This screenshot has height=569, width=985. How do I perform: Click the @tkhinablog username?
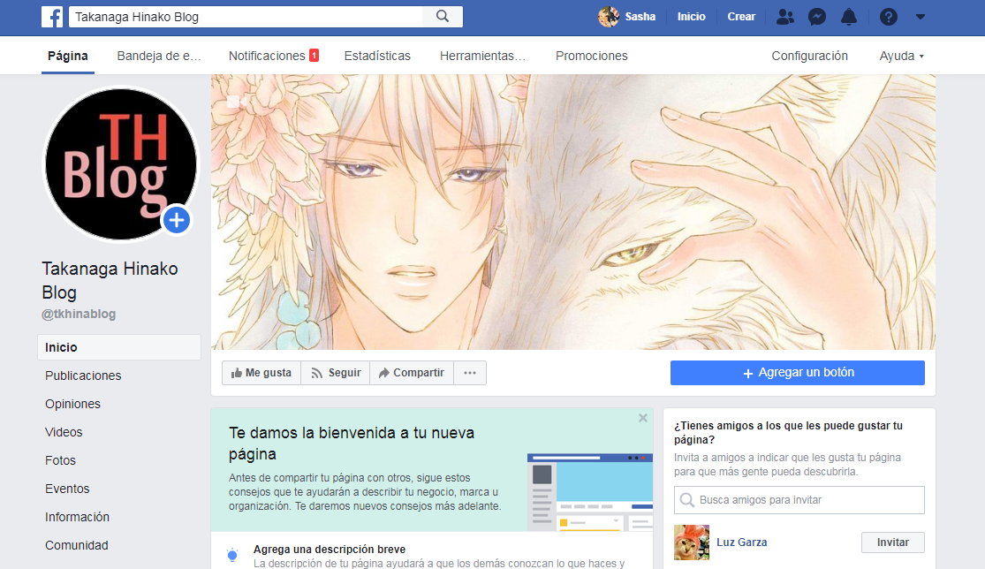click(79, 314)
